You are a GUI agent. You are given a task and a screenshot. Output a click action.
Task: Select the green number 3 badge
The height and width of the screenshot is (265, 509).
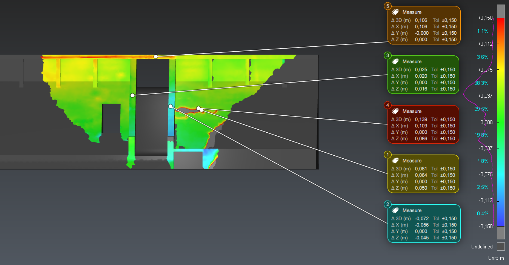tap(388, 56)
